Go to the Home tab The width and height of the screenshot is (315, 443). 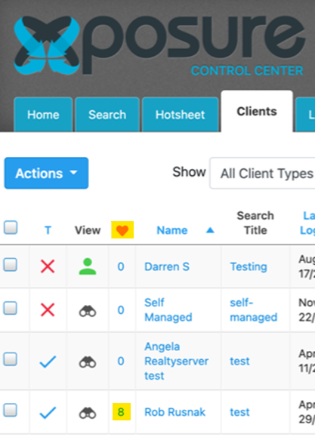pyautogui.click(x=43, y=115)
